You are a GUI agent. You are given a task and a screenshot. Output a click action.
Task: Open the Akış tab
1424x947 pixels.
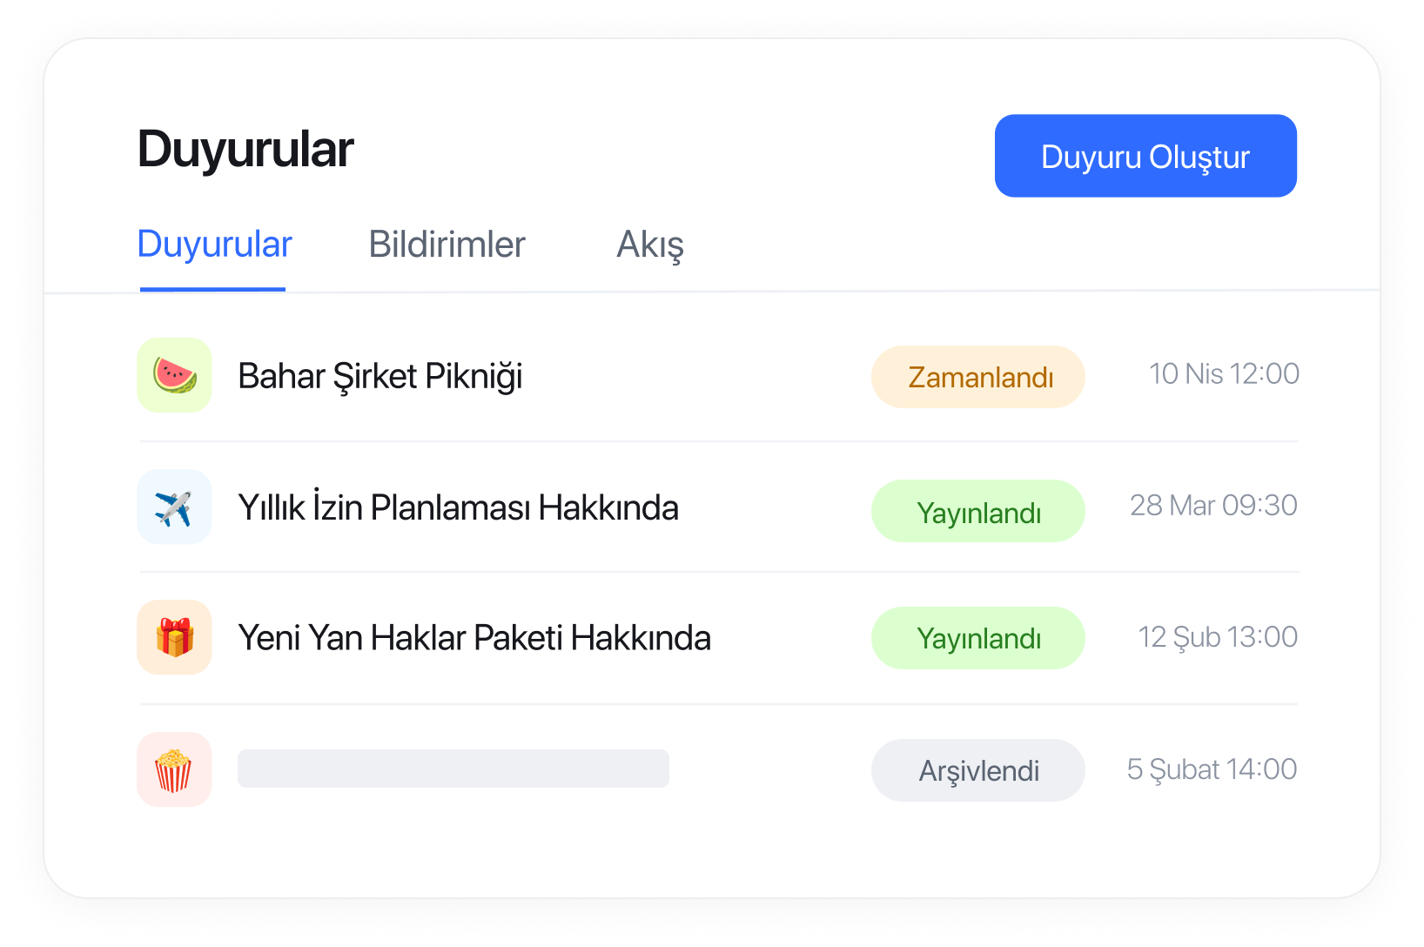[x=650, y=245]
